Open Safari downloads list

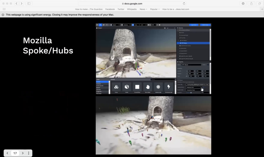click(243, 3)
